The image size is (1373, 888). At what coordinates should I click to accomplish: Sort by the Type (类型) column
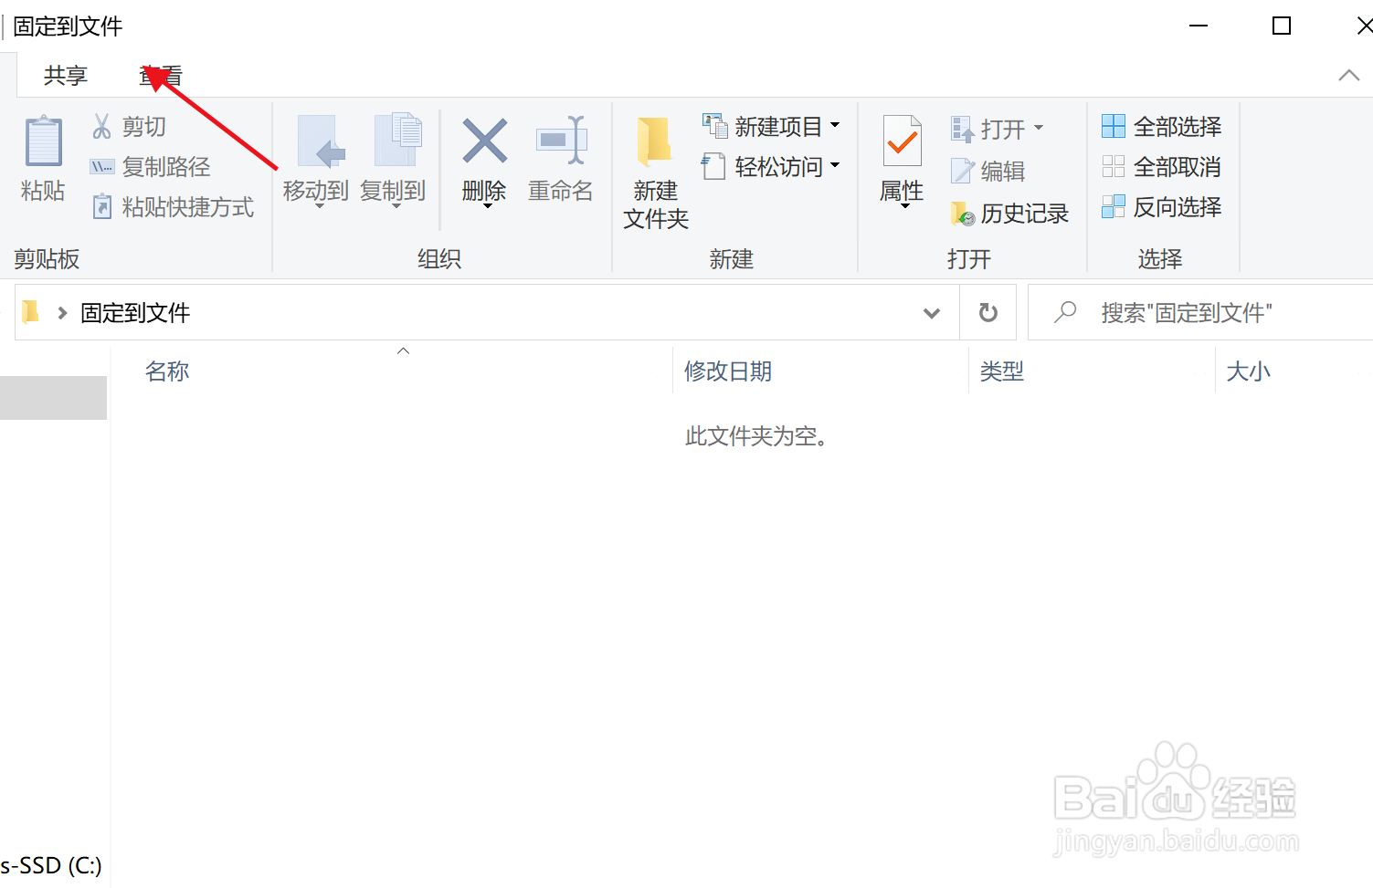pyautogui.click(x=1002, y=371)
